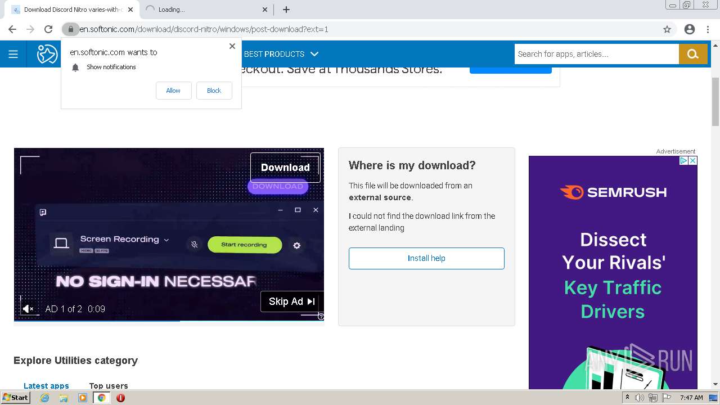
Task: Close the Loading tab
Action: tap(265, 10)
